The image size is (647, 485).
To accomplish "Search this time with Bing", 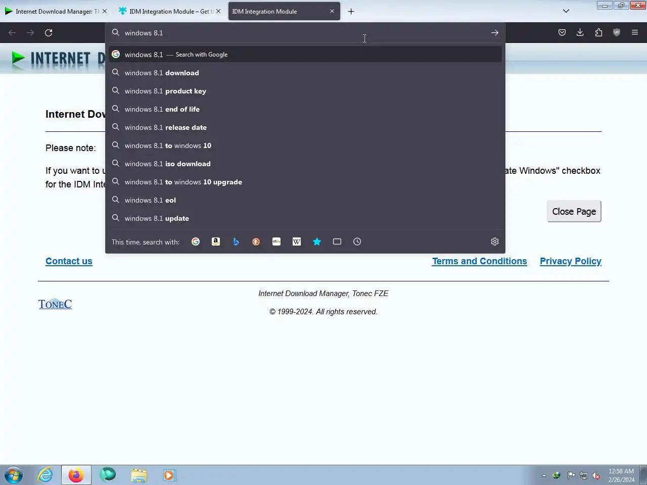I will click(236, 242).
